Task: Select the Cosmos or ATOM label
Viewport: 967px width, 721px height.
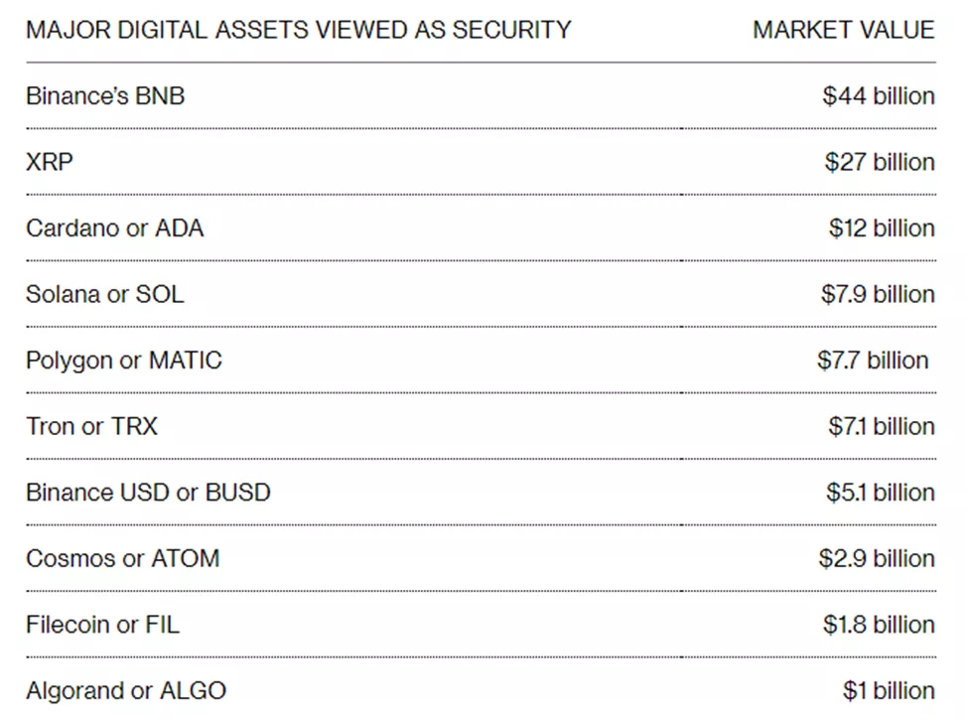Action: (122, 558)
